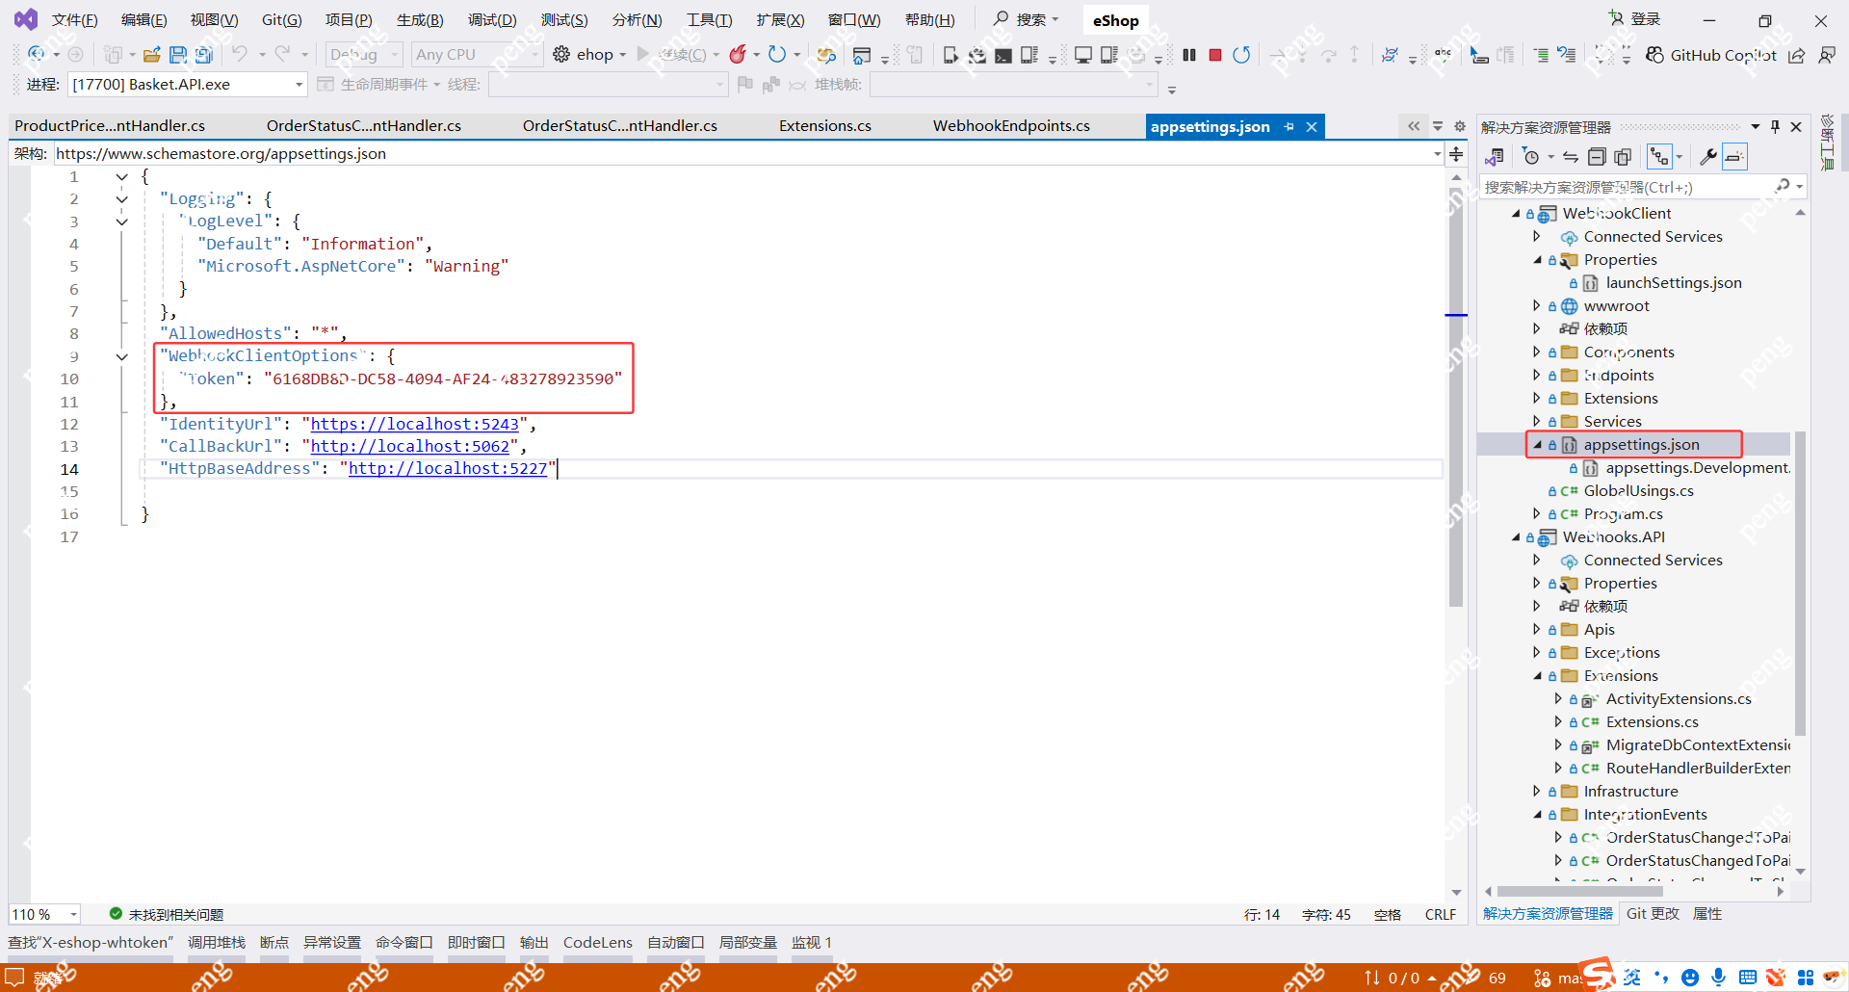Follow the https://localhost:5243 link

tap(414, 424)
